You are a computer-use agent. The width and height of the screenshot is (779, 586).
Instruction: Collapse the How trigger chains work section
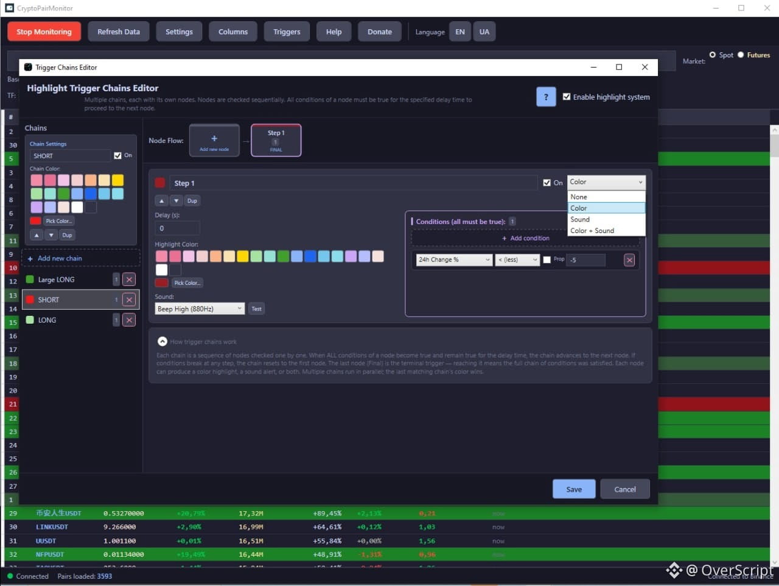162,341
